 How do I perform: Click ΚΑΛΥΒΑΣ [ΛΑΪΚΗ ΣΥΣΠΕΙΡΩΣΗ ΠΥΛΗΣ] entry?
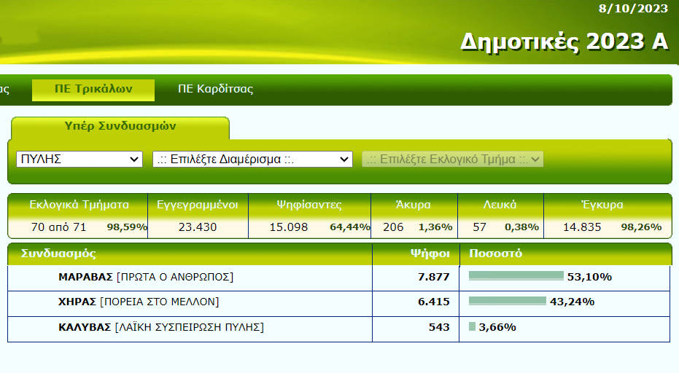[160, 327]
